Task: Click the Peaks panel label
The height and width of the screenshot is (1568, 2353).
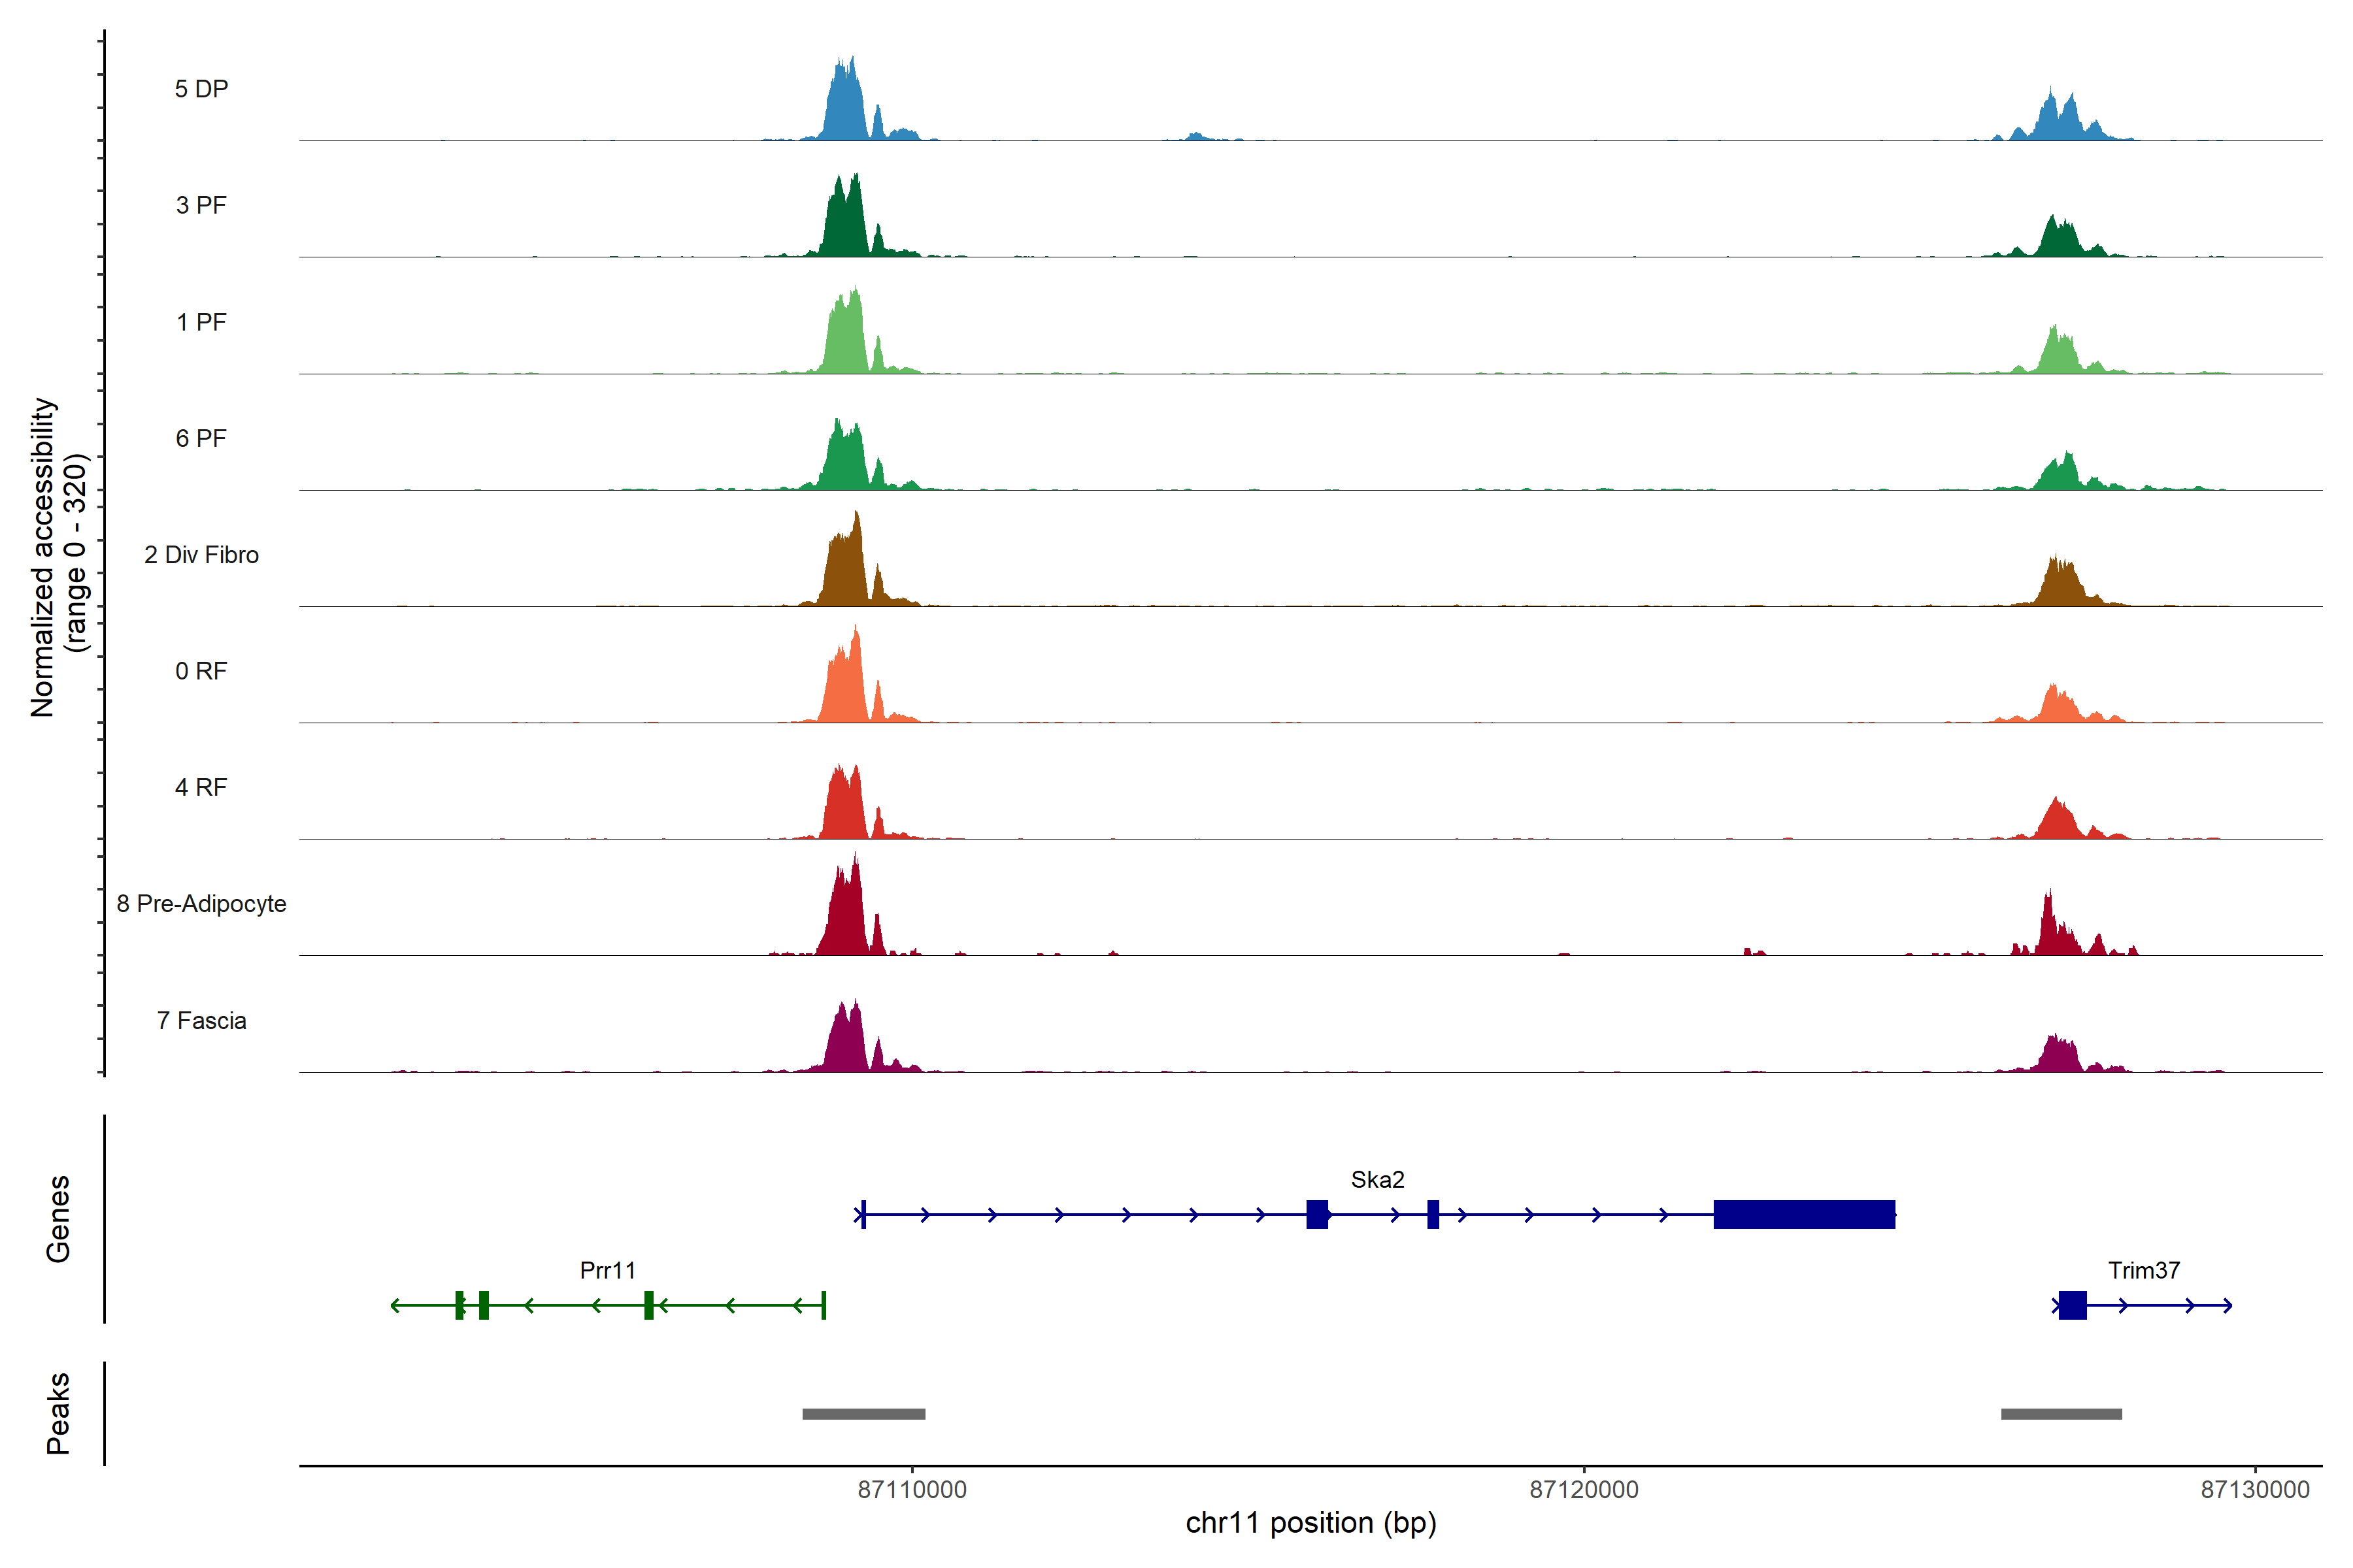Action: click(58, 1413)
